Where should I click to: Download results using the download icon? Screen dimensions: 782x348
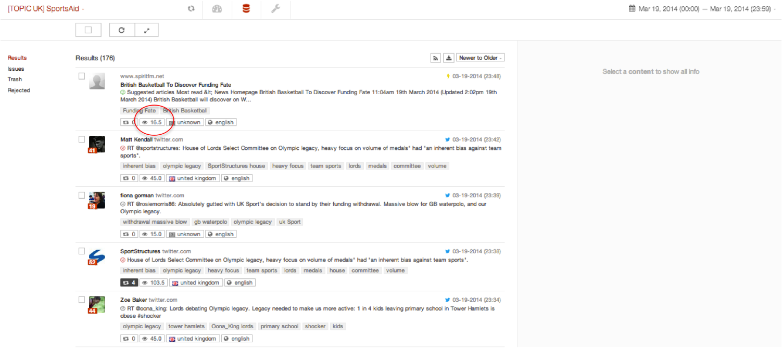pyautogui.click(x=449, y=58)
